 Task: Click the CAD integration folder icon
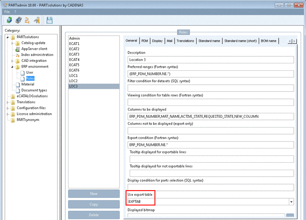(18, 61)
